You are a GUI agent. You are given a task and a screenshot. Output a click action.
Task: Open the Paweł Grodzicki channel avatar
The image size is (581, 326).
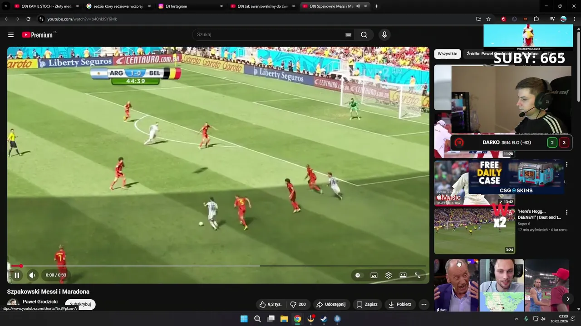pyautogui.click(x=13, y=304)
